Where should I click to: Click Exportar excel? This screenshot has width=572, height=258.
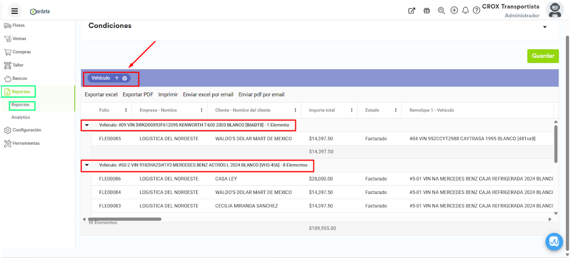click(101, 95)
